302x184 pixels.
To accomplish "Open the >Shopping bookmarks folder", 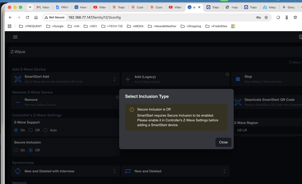I will point(191,26).
